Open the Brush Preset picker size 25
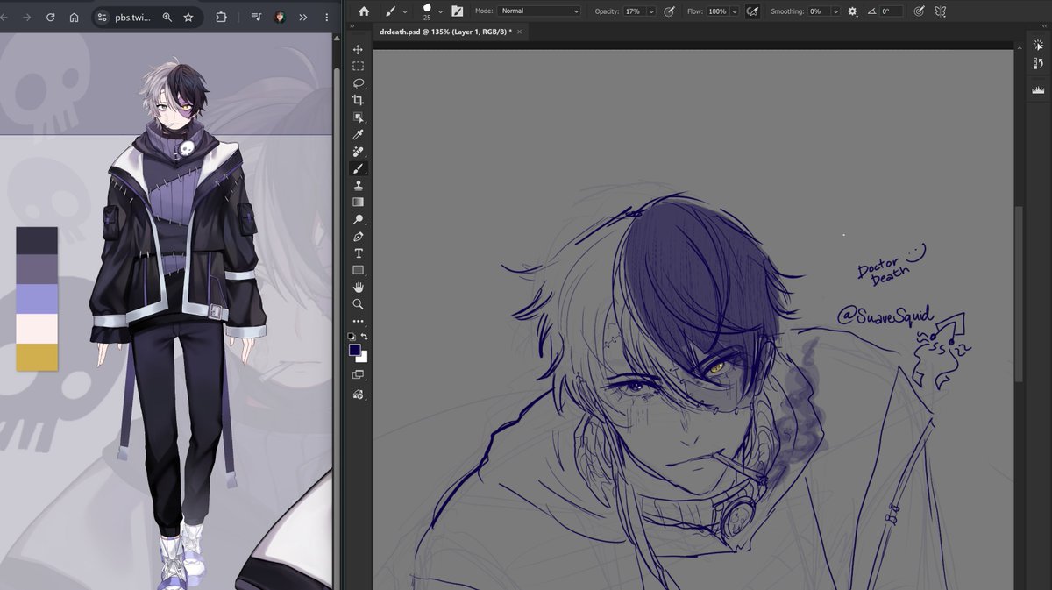This screenshot has width=1052, height=590. pyautogui.click(x=431, y=11)
